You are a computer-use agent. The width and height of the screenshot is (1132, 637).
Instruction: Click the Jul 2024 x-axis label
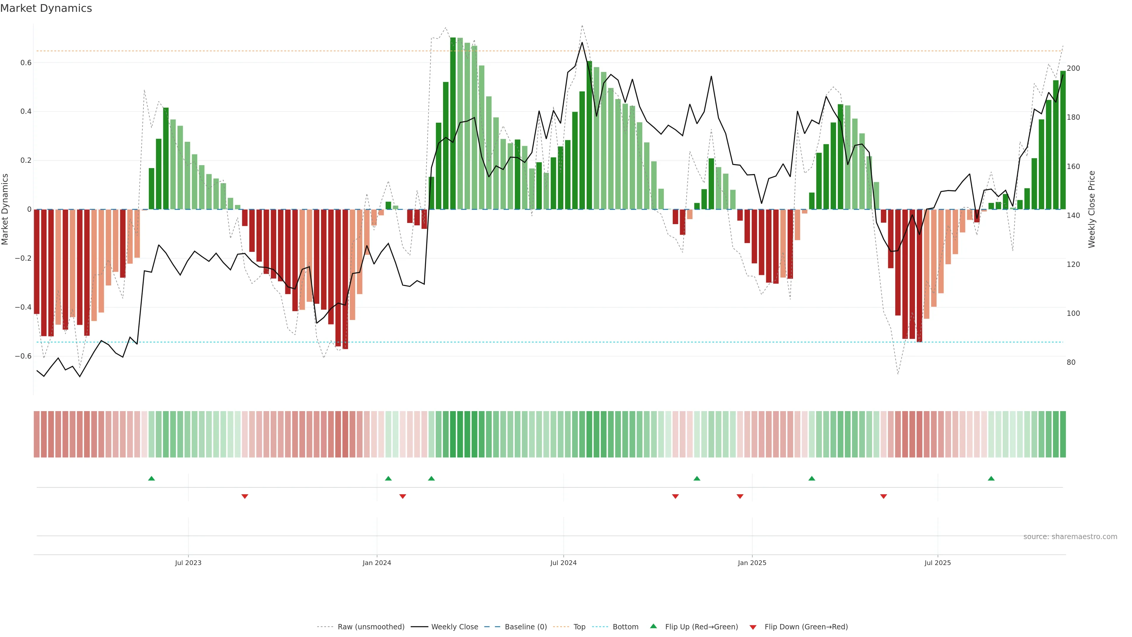(563, 563)
